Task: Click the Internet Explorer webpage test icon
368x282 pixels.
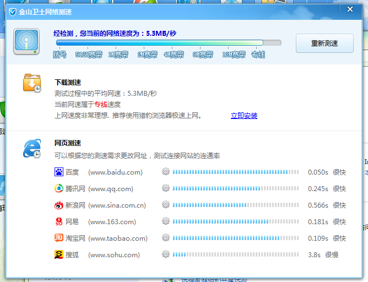Action: click(32, 149)
